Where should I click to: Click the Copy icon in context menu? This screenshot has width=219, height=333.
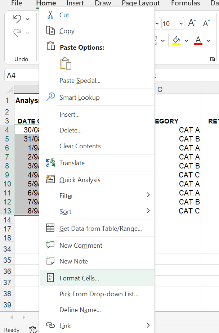click(x=50, y=31)
